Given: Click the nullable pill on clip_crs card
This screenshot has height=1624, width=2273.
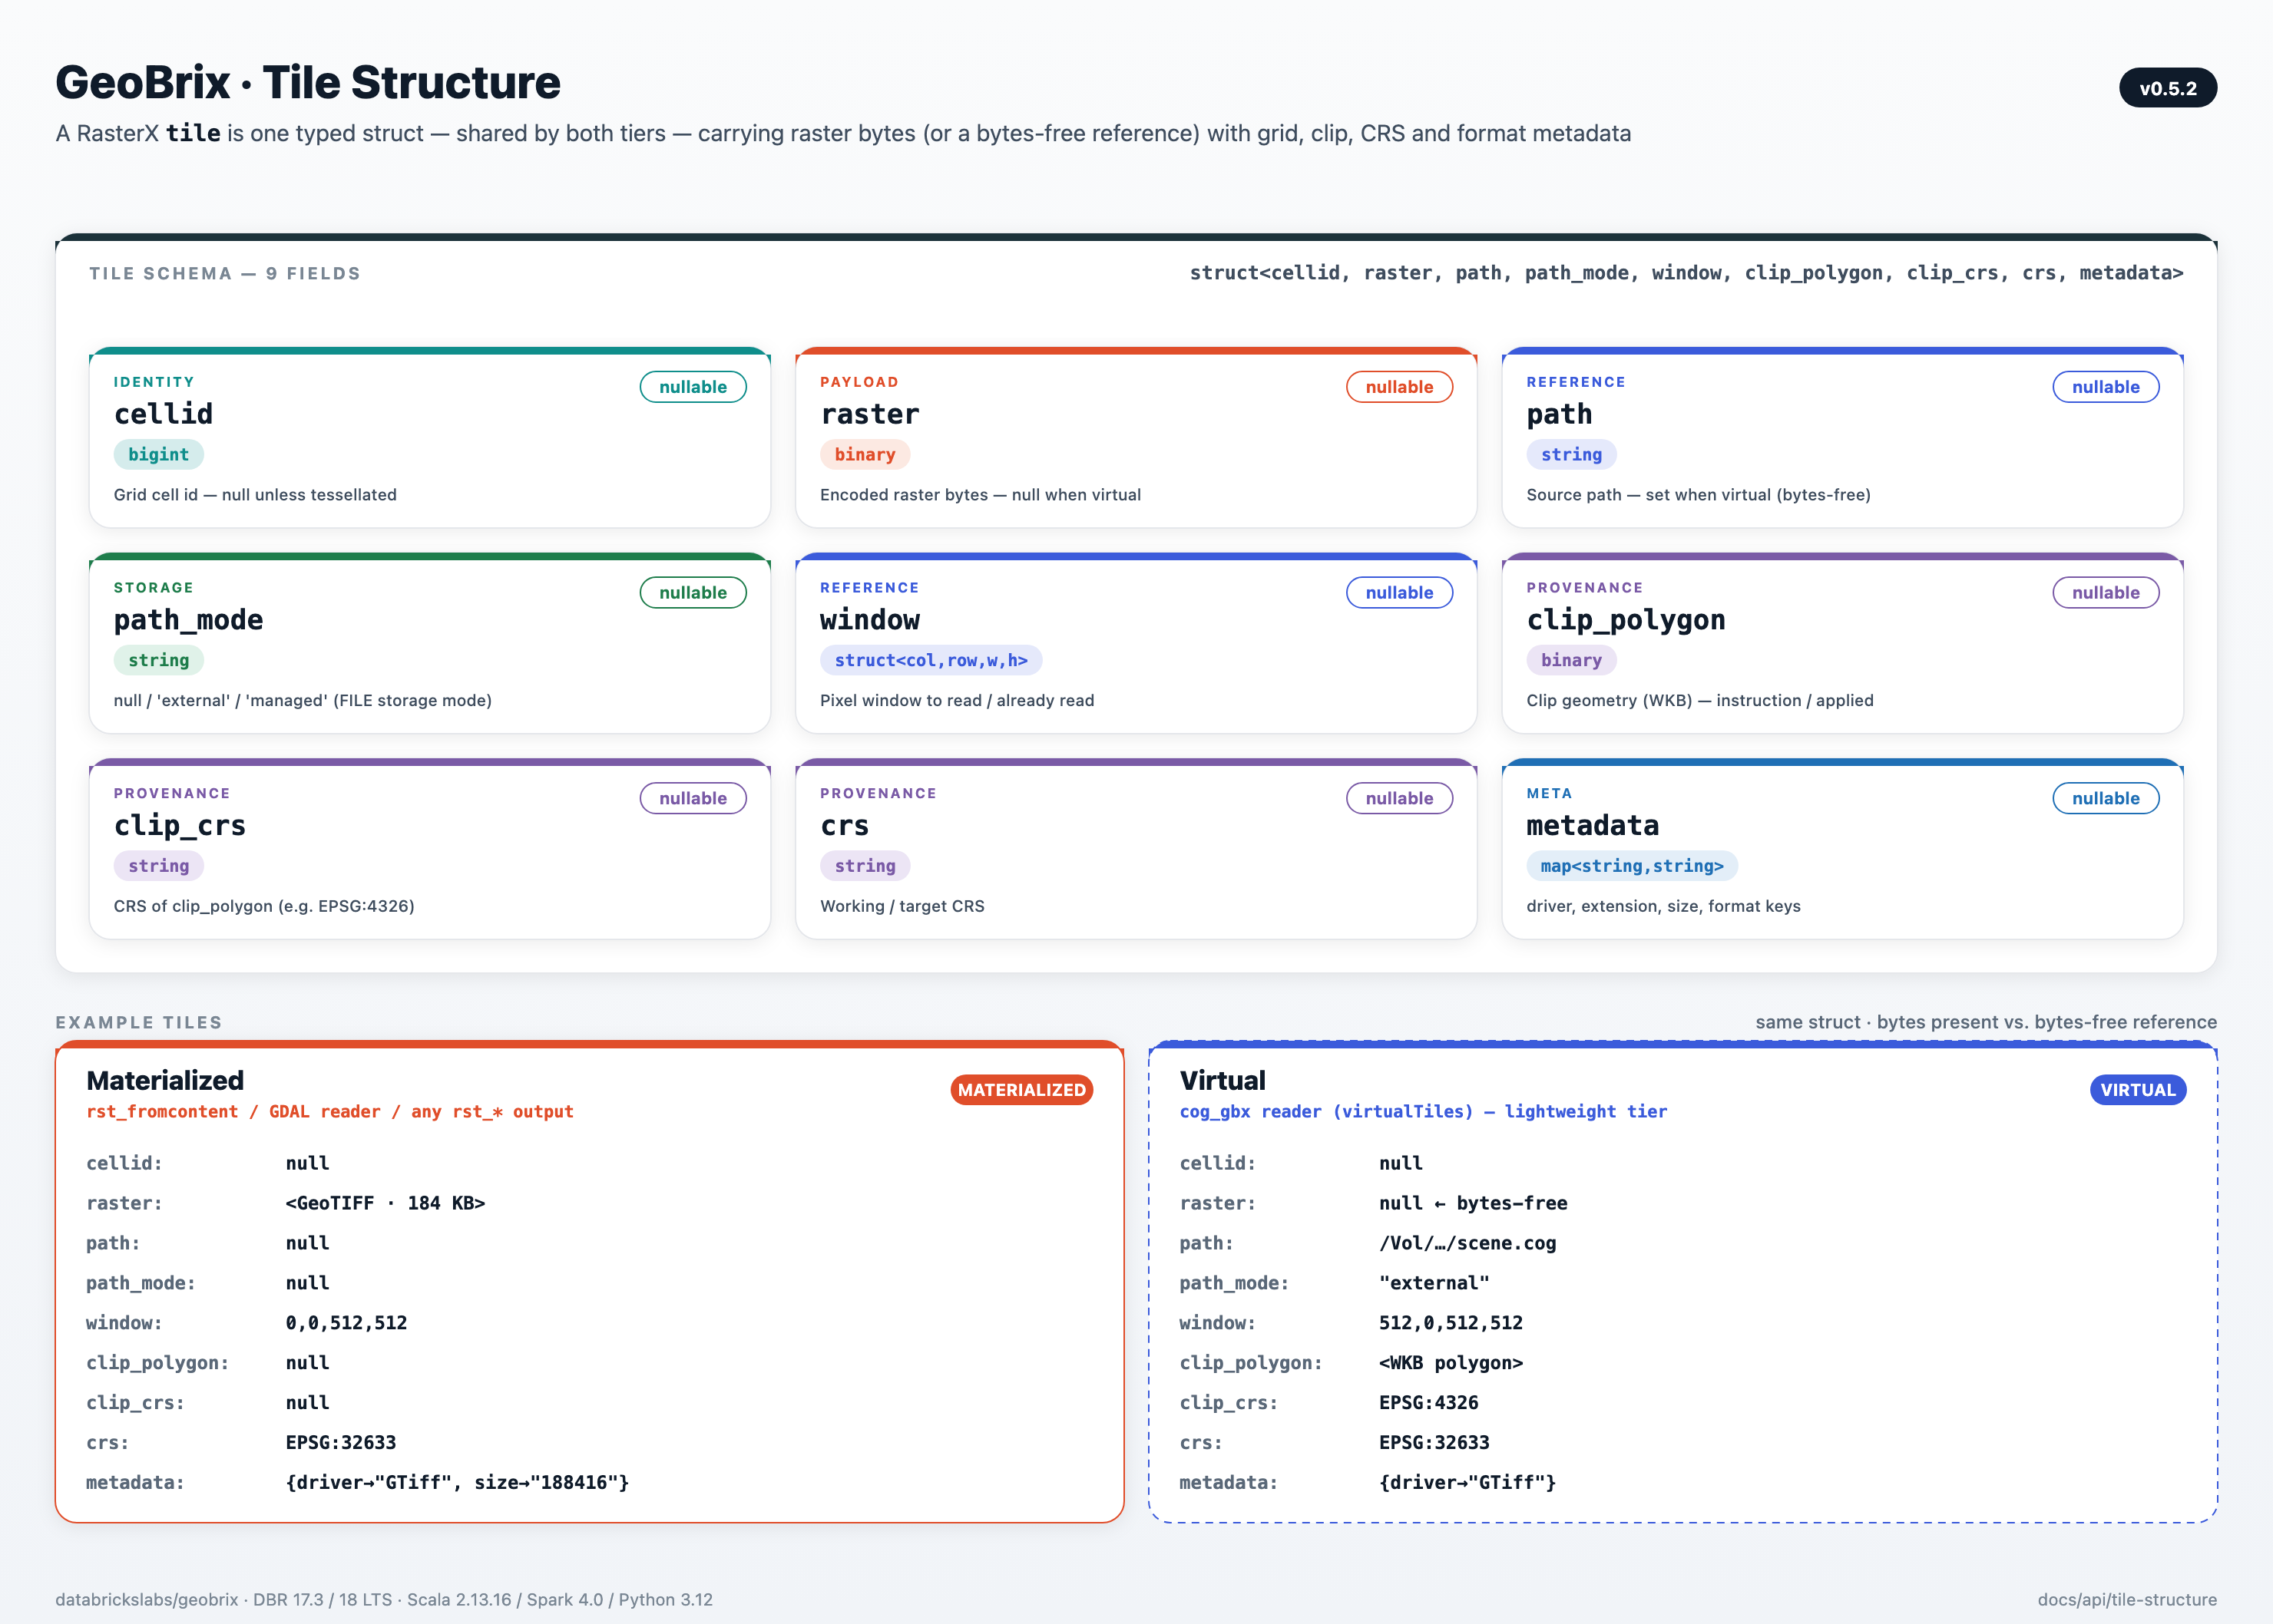Looking at the screenshot, I should 693,798.
